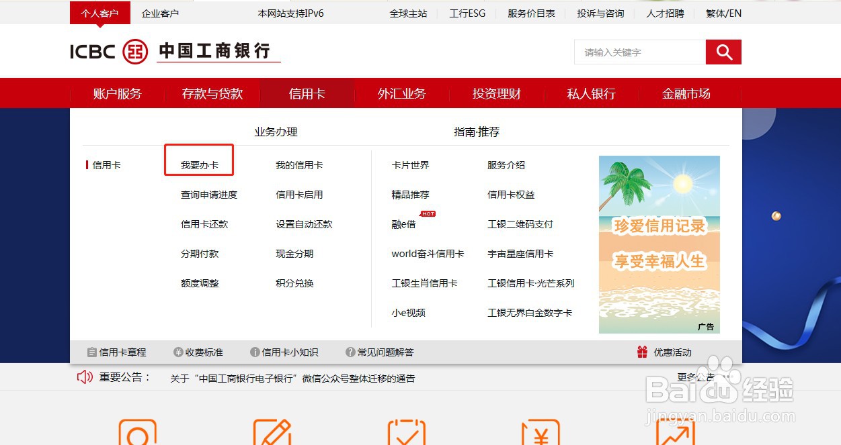Click the orange yen document service icon
This screenshot has width=841, height=445.
[541, 432]
